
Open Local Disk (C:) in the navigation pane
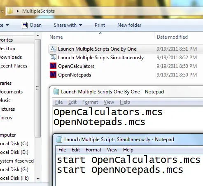[x=14, y=144]
